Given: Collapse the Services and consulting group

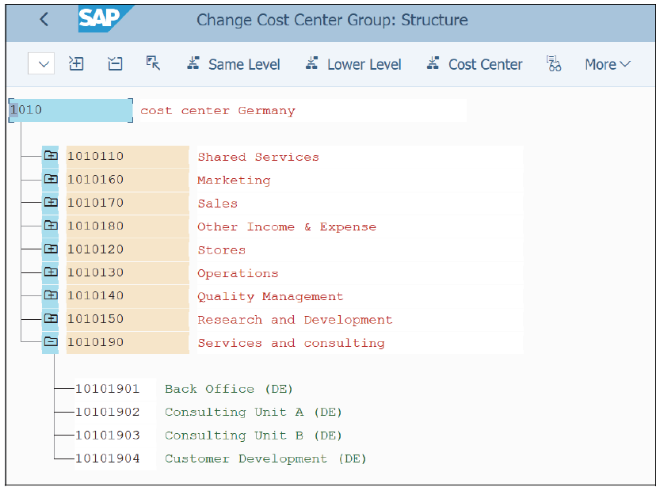Looking at the screenshot, I should [x=50, y=341].
